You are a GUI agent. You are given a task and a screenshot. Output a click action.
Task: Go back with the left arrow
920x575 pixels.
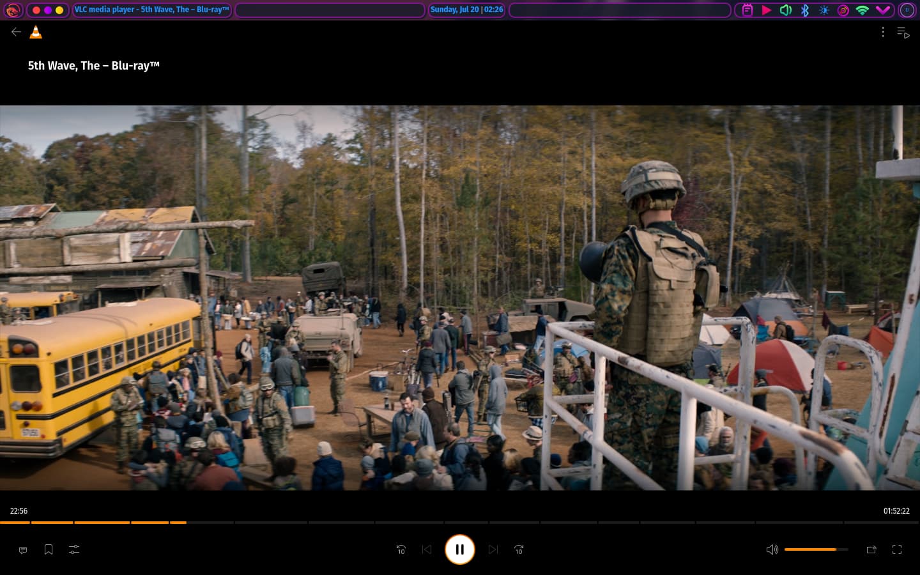[x=16, y=32]
